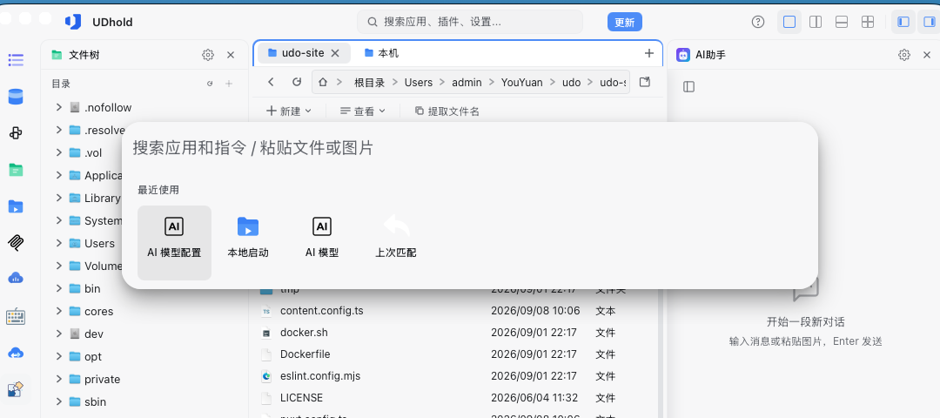Click the 更新 update button

tap(625, 22)
